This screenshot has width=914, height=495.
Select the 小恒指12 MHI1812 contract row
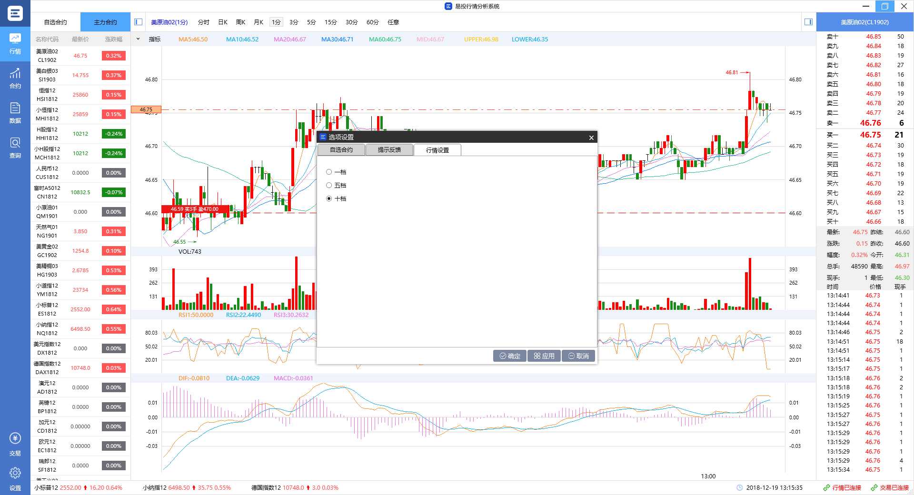point(80,114)
